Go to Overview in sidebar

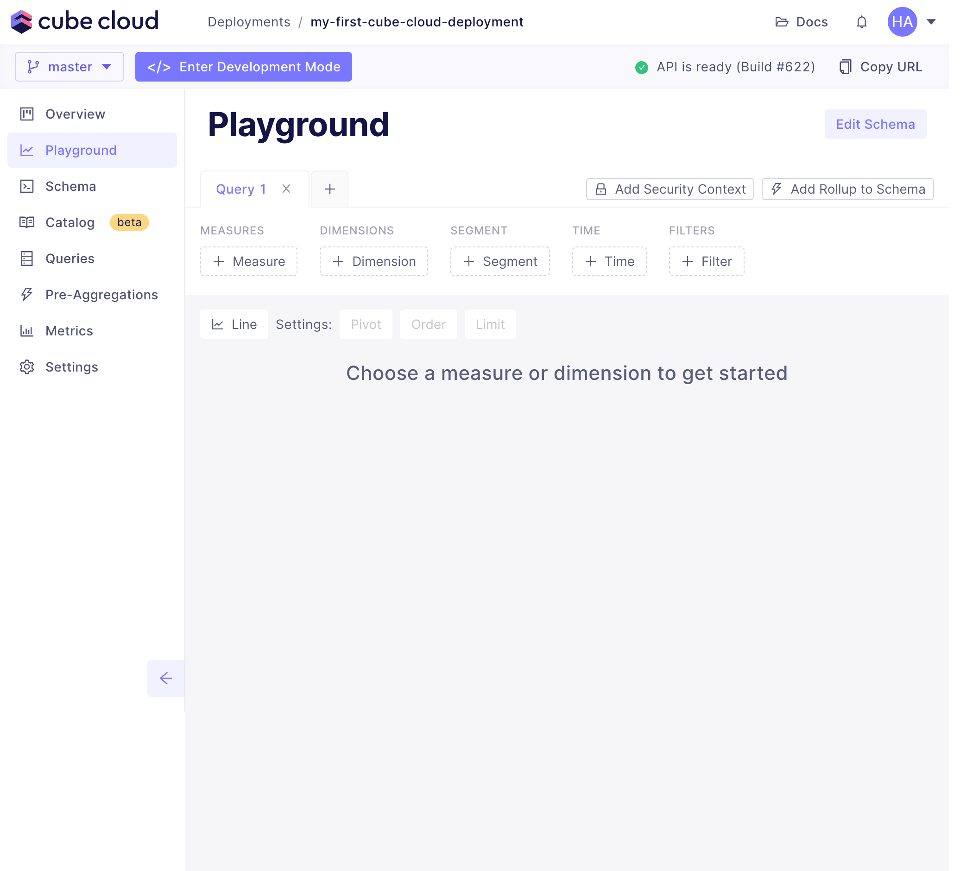93,115
